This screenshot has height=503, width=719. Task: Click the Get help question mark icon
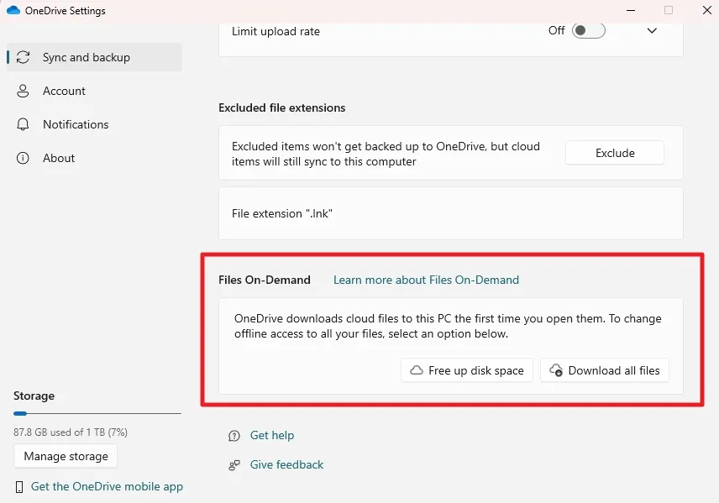click(234, 436)
